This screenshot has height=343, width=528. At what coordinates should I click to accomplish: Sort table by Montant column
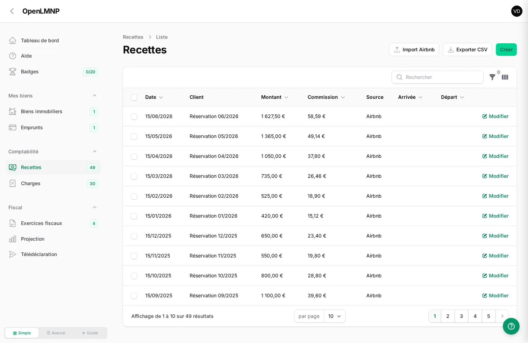pos(275,97)
